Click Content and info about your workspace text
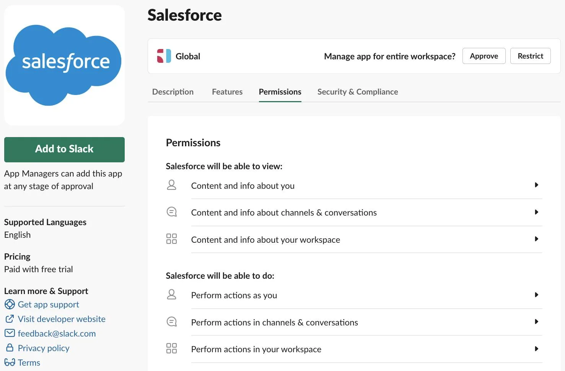Screen dimensions: 565x371 [x=265, y=240]
